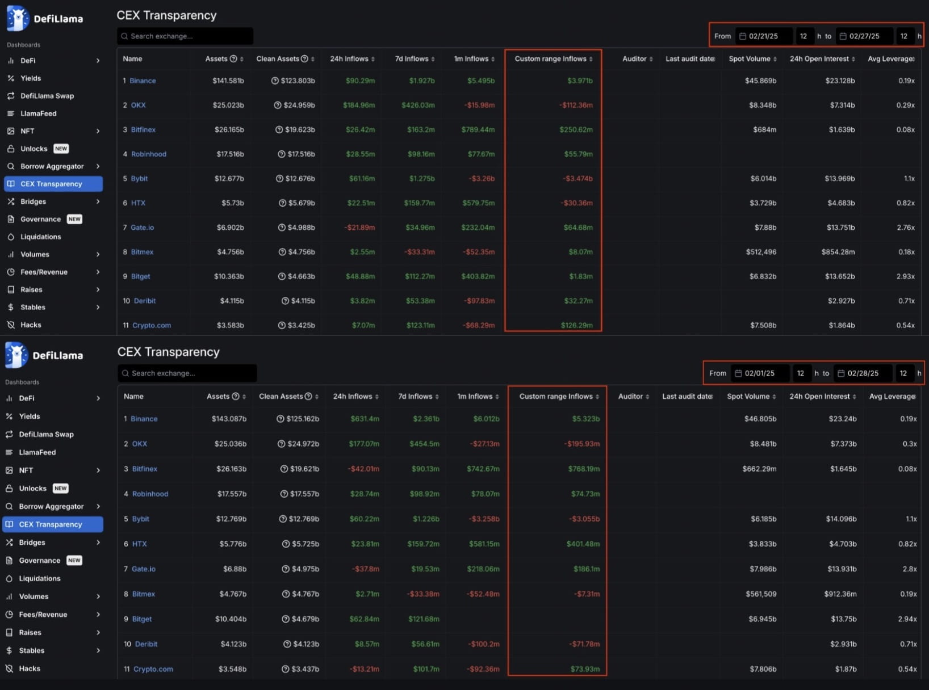Sort lower table by 24h Open Interest
Screen dimensions: 929x690
822,396
